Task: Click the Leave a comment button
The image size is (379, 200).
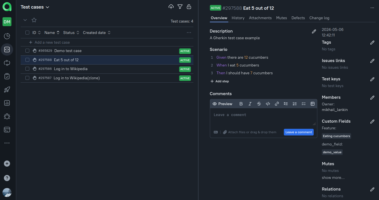Action: [x=299, y=132]
